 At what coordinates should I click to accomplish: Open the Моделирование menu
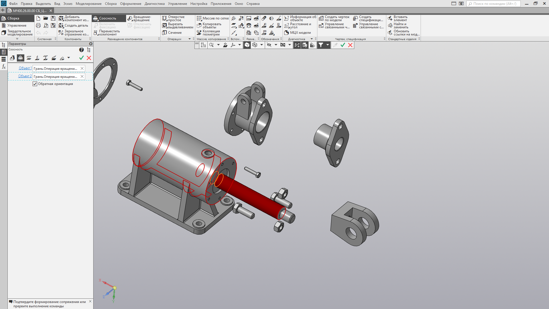coord(89,4)
